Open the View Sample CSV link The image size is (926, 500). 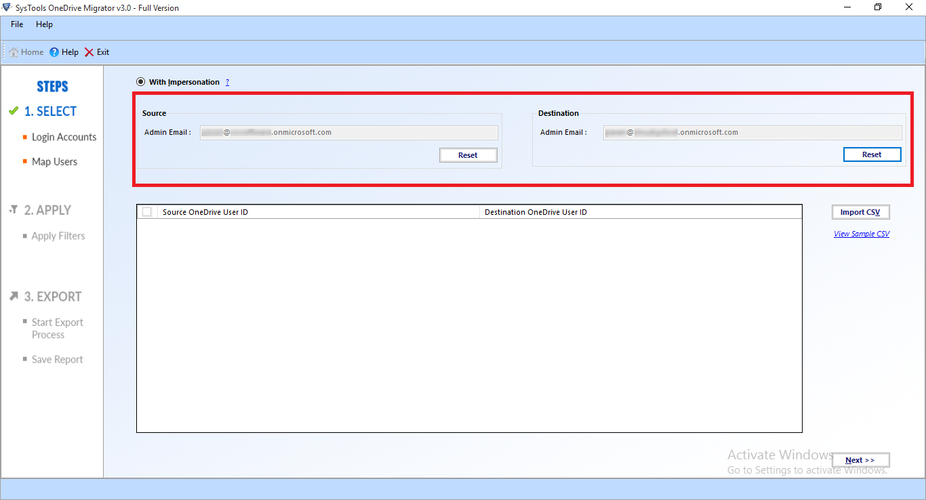(862, 234)
